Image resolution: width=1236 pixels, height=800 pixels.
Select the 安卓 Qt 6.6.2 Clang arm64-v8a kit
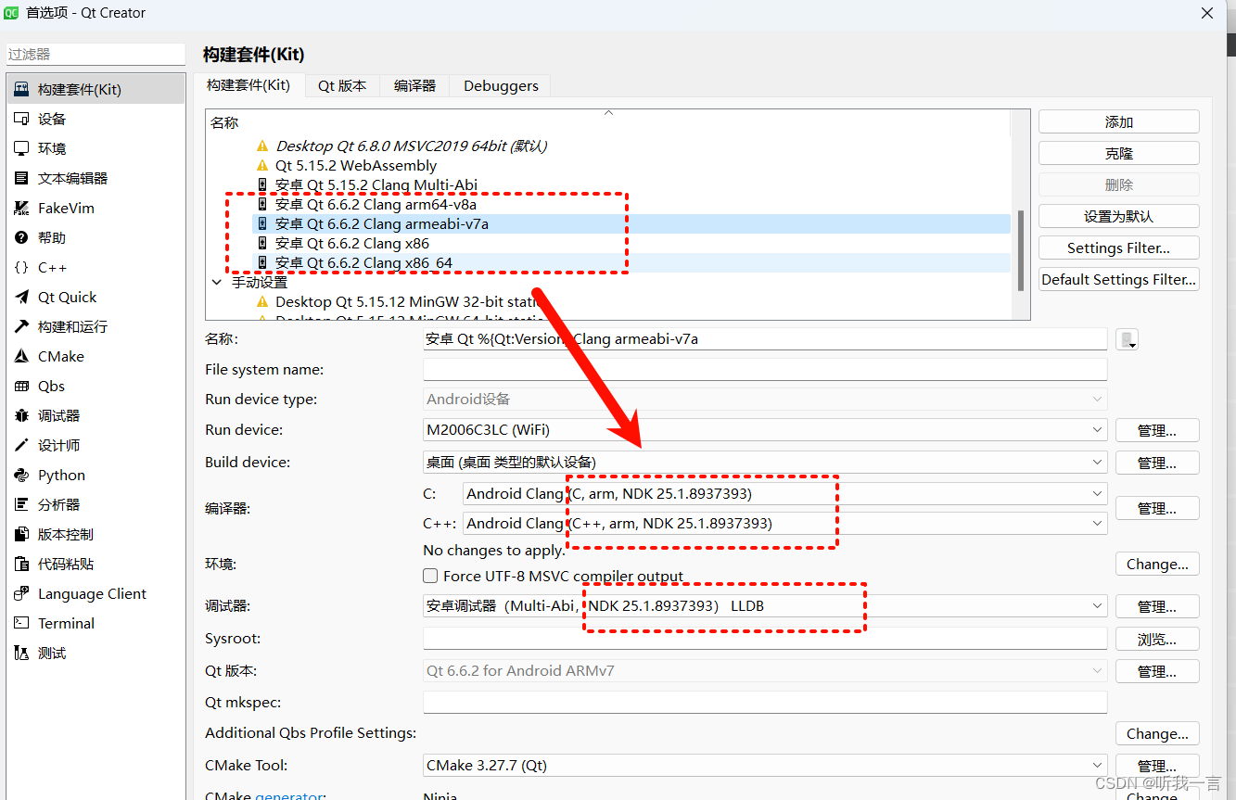pyautogui.click(x=376, y=204)
